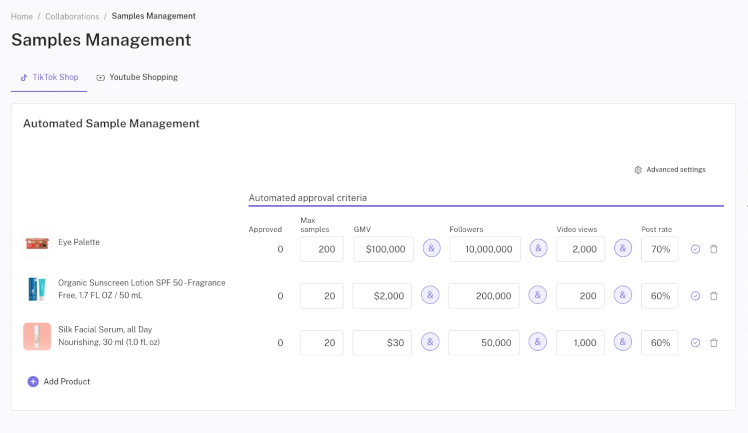Edit Silk Facial Serum Followers field 50,000
748x433 pixels.
coord(483,343)
